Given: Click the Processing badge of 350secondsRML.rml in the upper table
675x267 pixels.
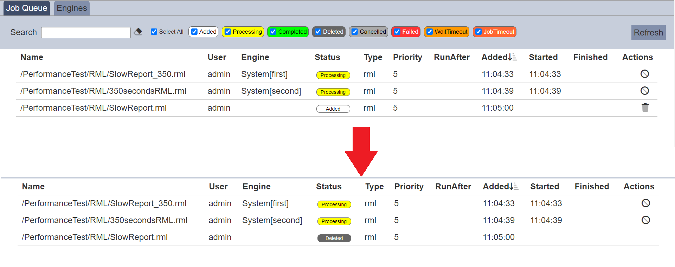Looking at the screenshot, I should 333,92.
